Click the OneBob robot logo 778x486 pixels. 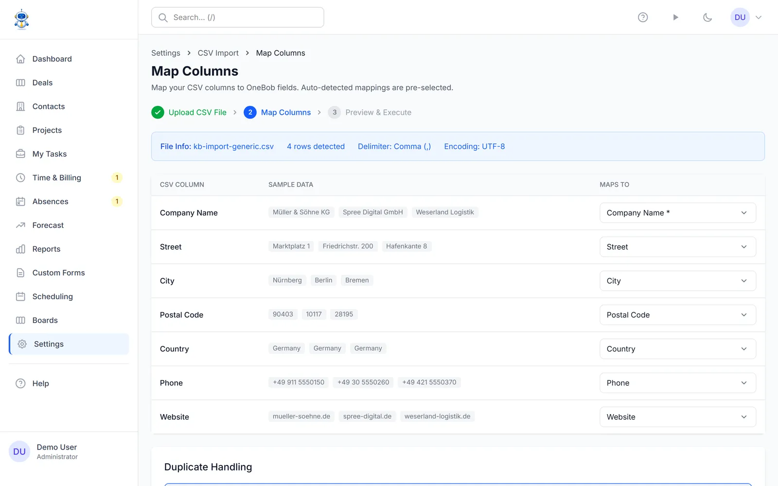[x=21, y=19]
